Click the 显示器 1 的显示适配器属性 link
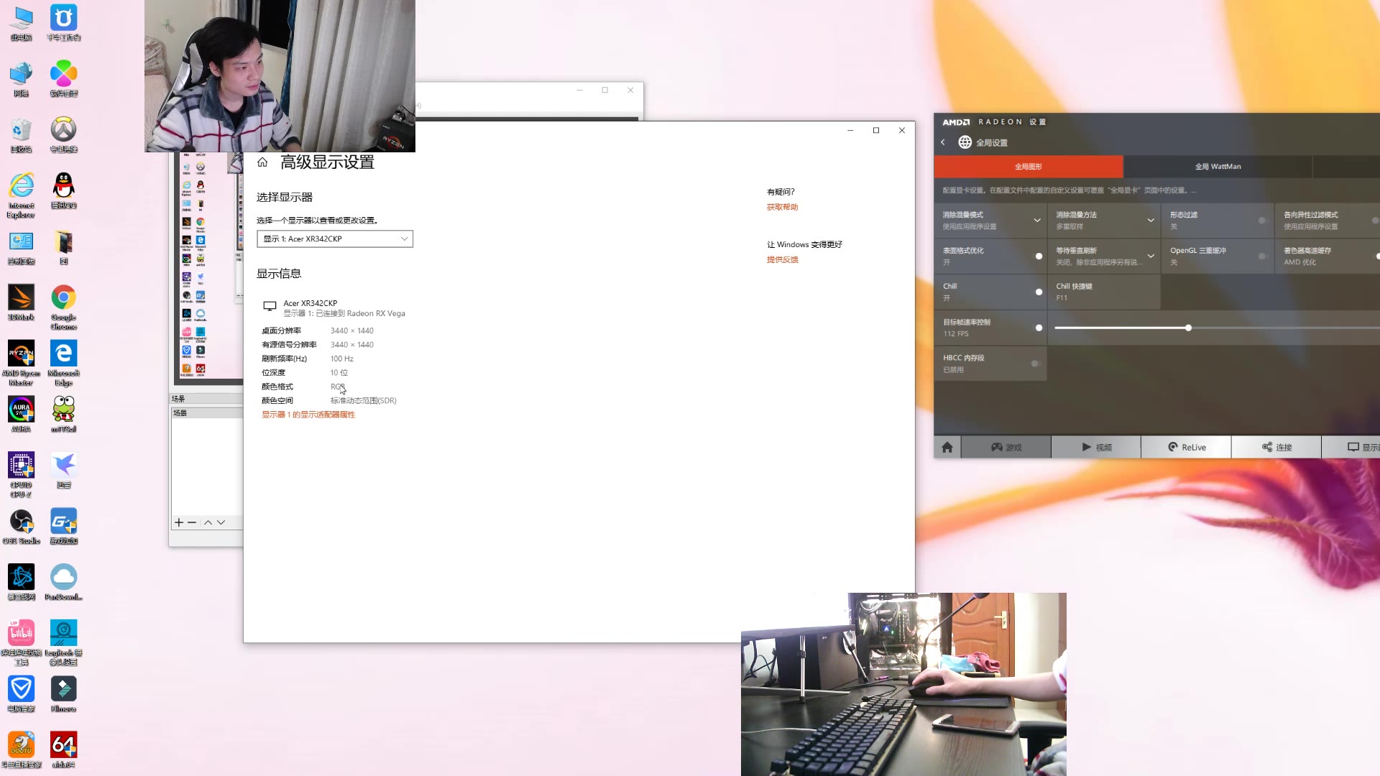Screen dimensions: 1380x776 [308, 415]
